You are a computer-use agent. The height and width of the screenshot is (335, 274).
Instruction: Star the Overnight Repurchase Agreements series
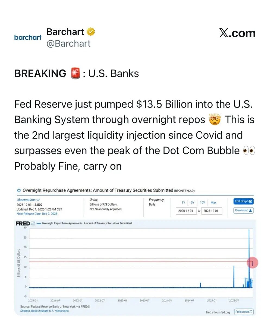19,190
